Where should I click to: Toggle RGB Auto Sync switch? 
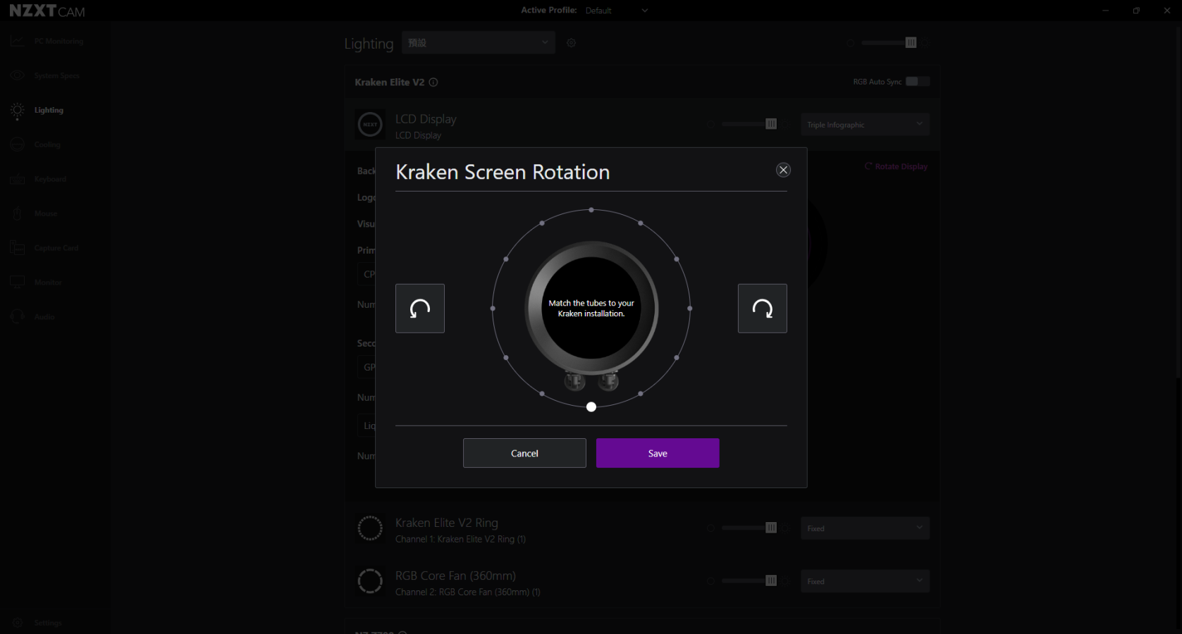pos(916,82)
